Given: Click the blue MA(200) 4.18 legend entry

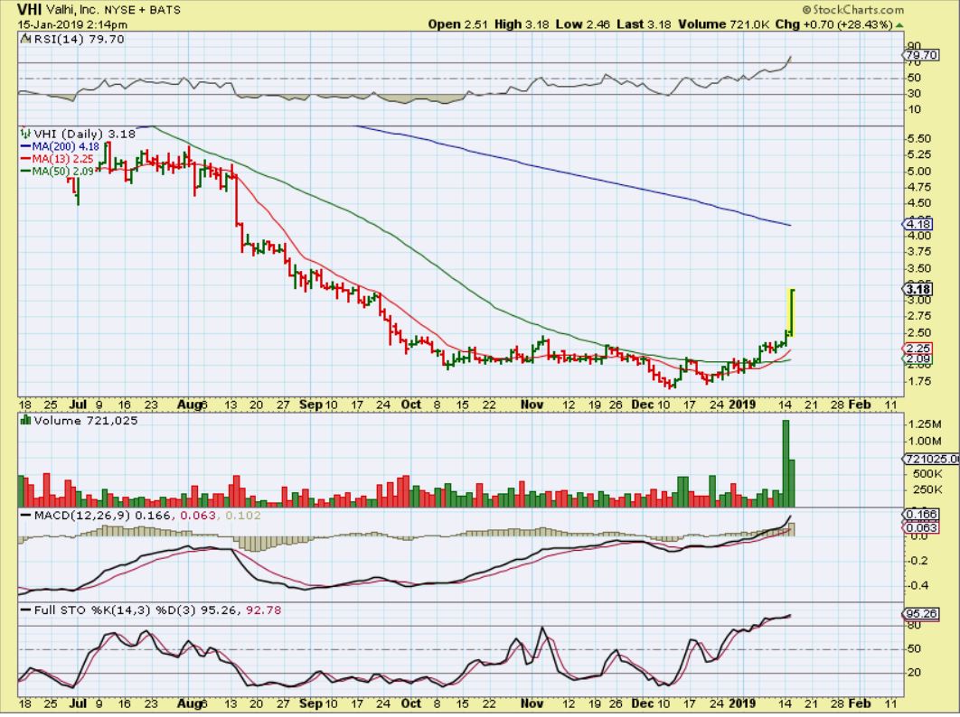Looking at the screenshot, I should (60, 147).
